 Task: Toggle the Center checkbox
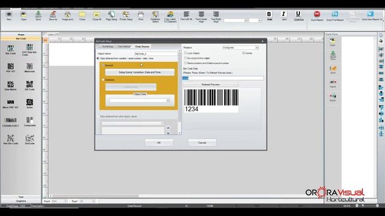tap(244, 53)
